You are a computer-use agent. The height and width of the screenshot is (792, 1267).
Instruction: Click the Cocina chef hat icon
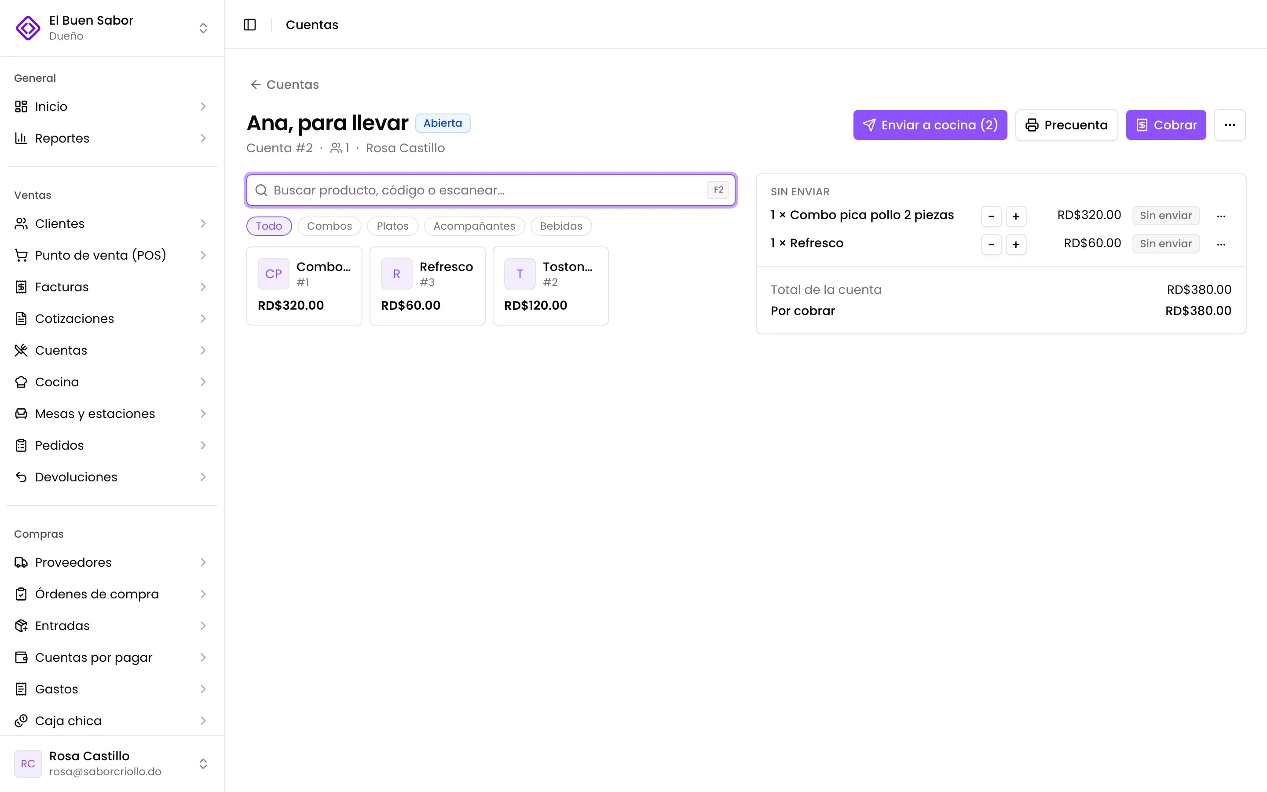pos(21,382)
